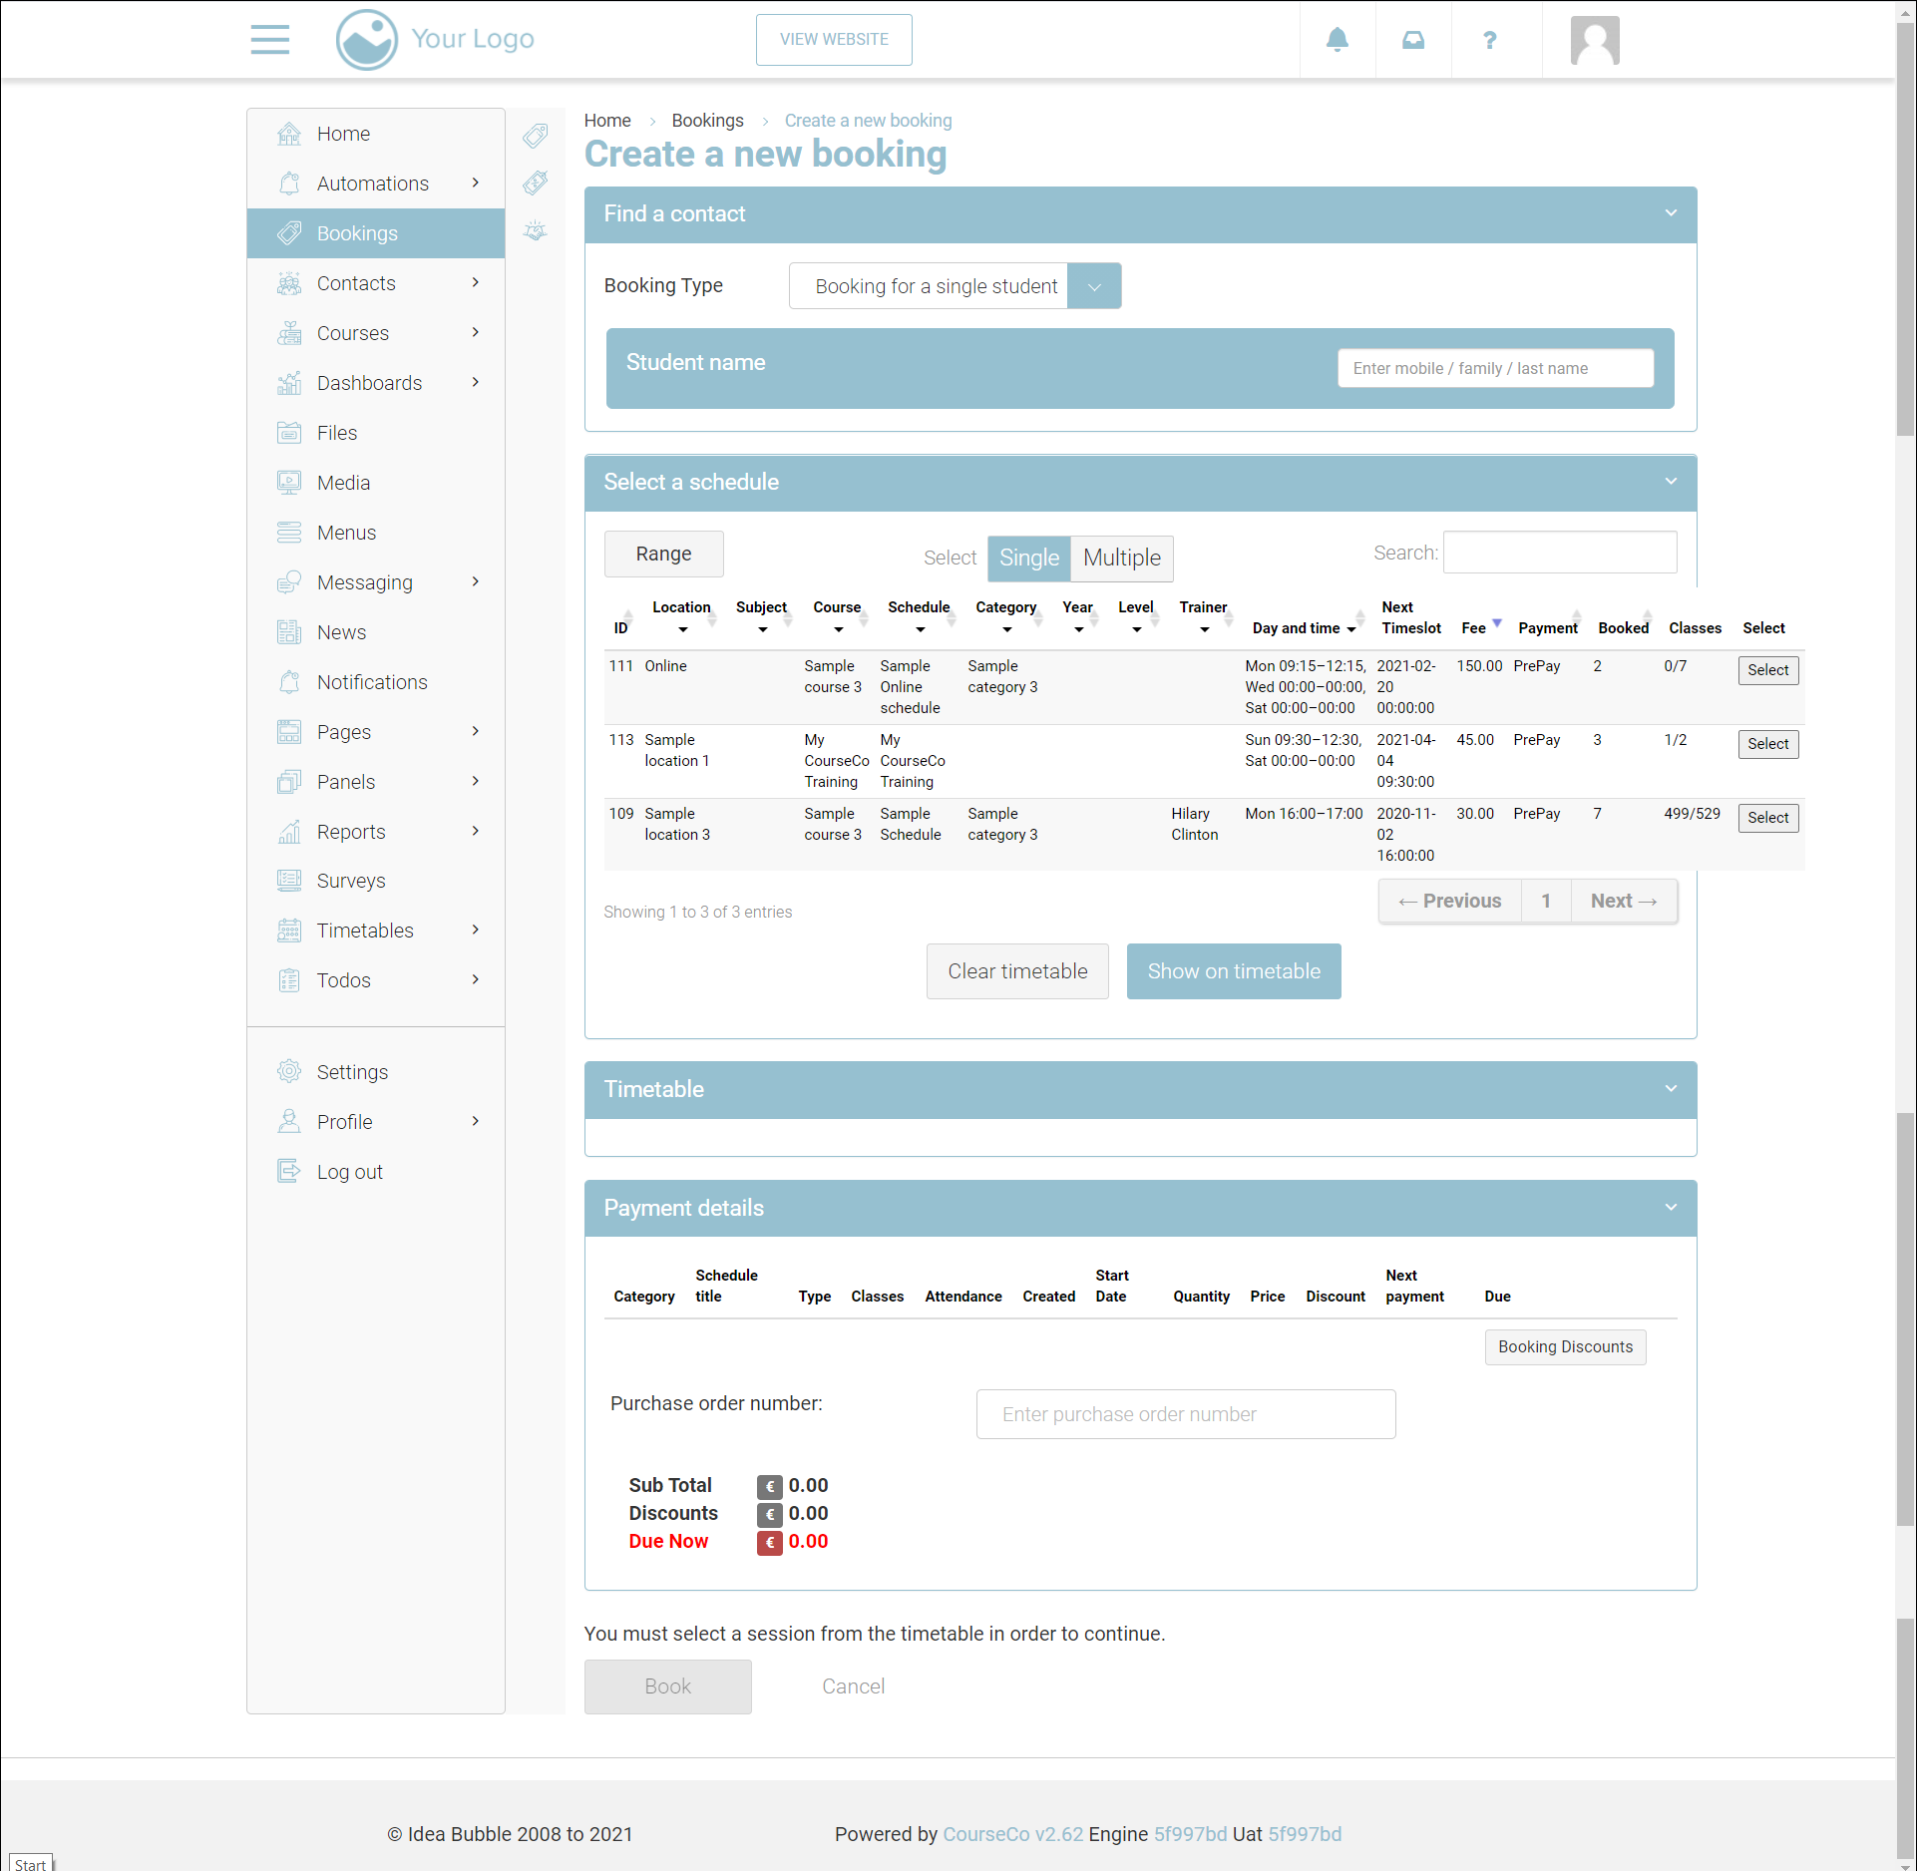The width and height of the screenshot is (1917, 1871).
Task: Click the notifications bell icon
Action: [1337, 40]
